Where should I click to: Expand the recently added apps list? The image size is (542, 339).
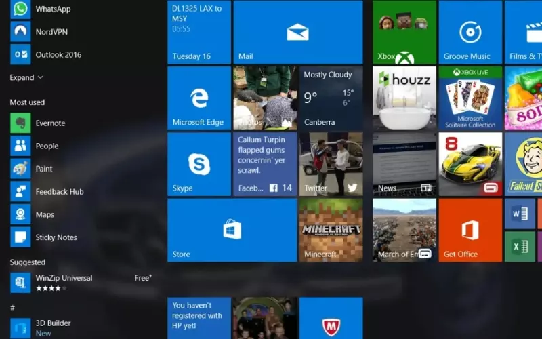(26, 77)
